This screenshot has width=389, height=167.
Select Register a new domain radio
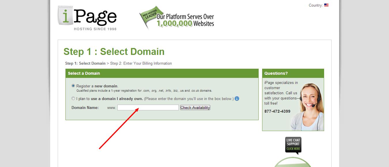coord(73,86)
